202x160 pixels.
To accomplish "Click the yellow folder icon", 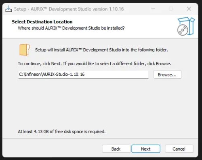I will [x=24, y=50].
